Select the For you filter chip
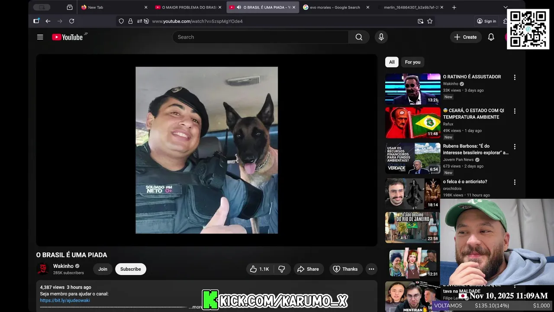The width and height of the screenshot is (554, 312). coord(412,62)
